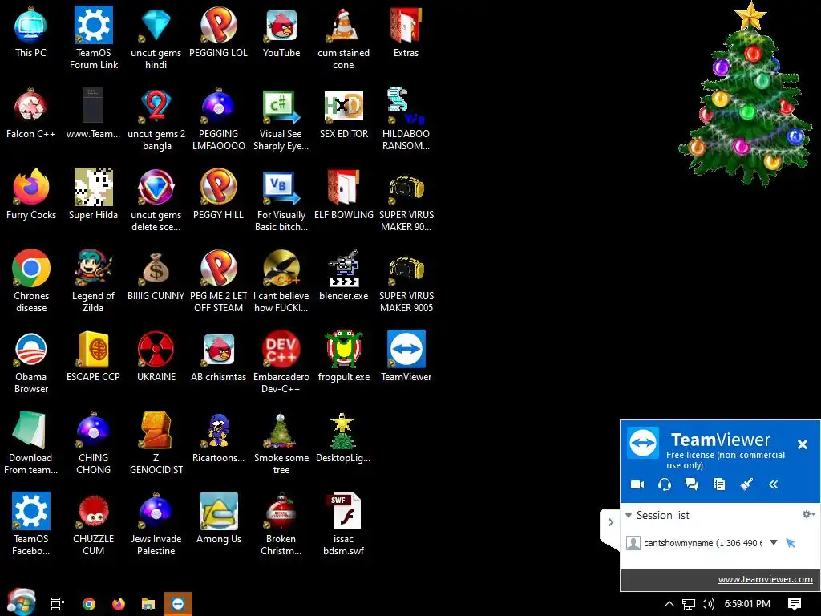Viewport: 821px width, 616px height.
Task: Open Session list gear options dropdown
Action: (808, 514)
